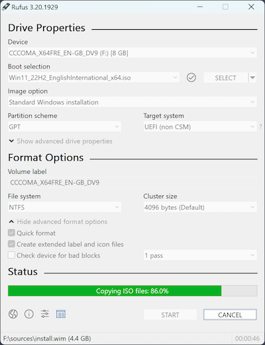Open the Partition scheme GPT dropdown

64,127
